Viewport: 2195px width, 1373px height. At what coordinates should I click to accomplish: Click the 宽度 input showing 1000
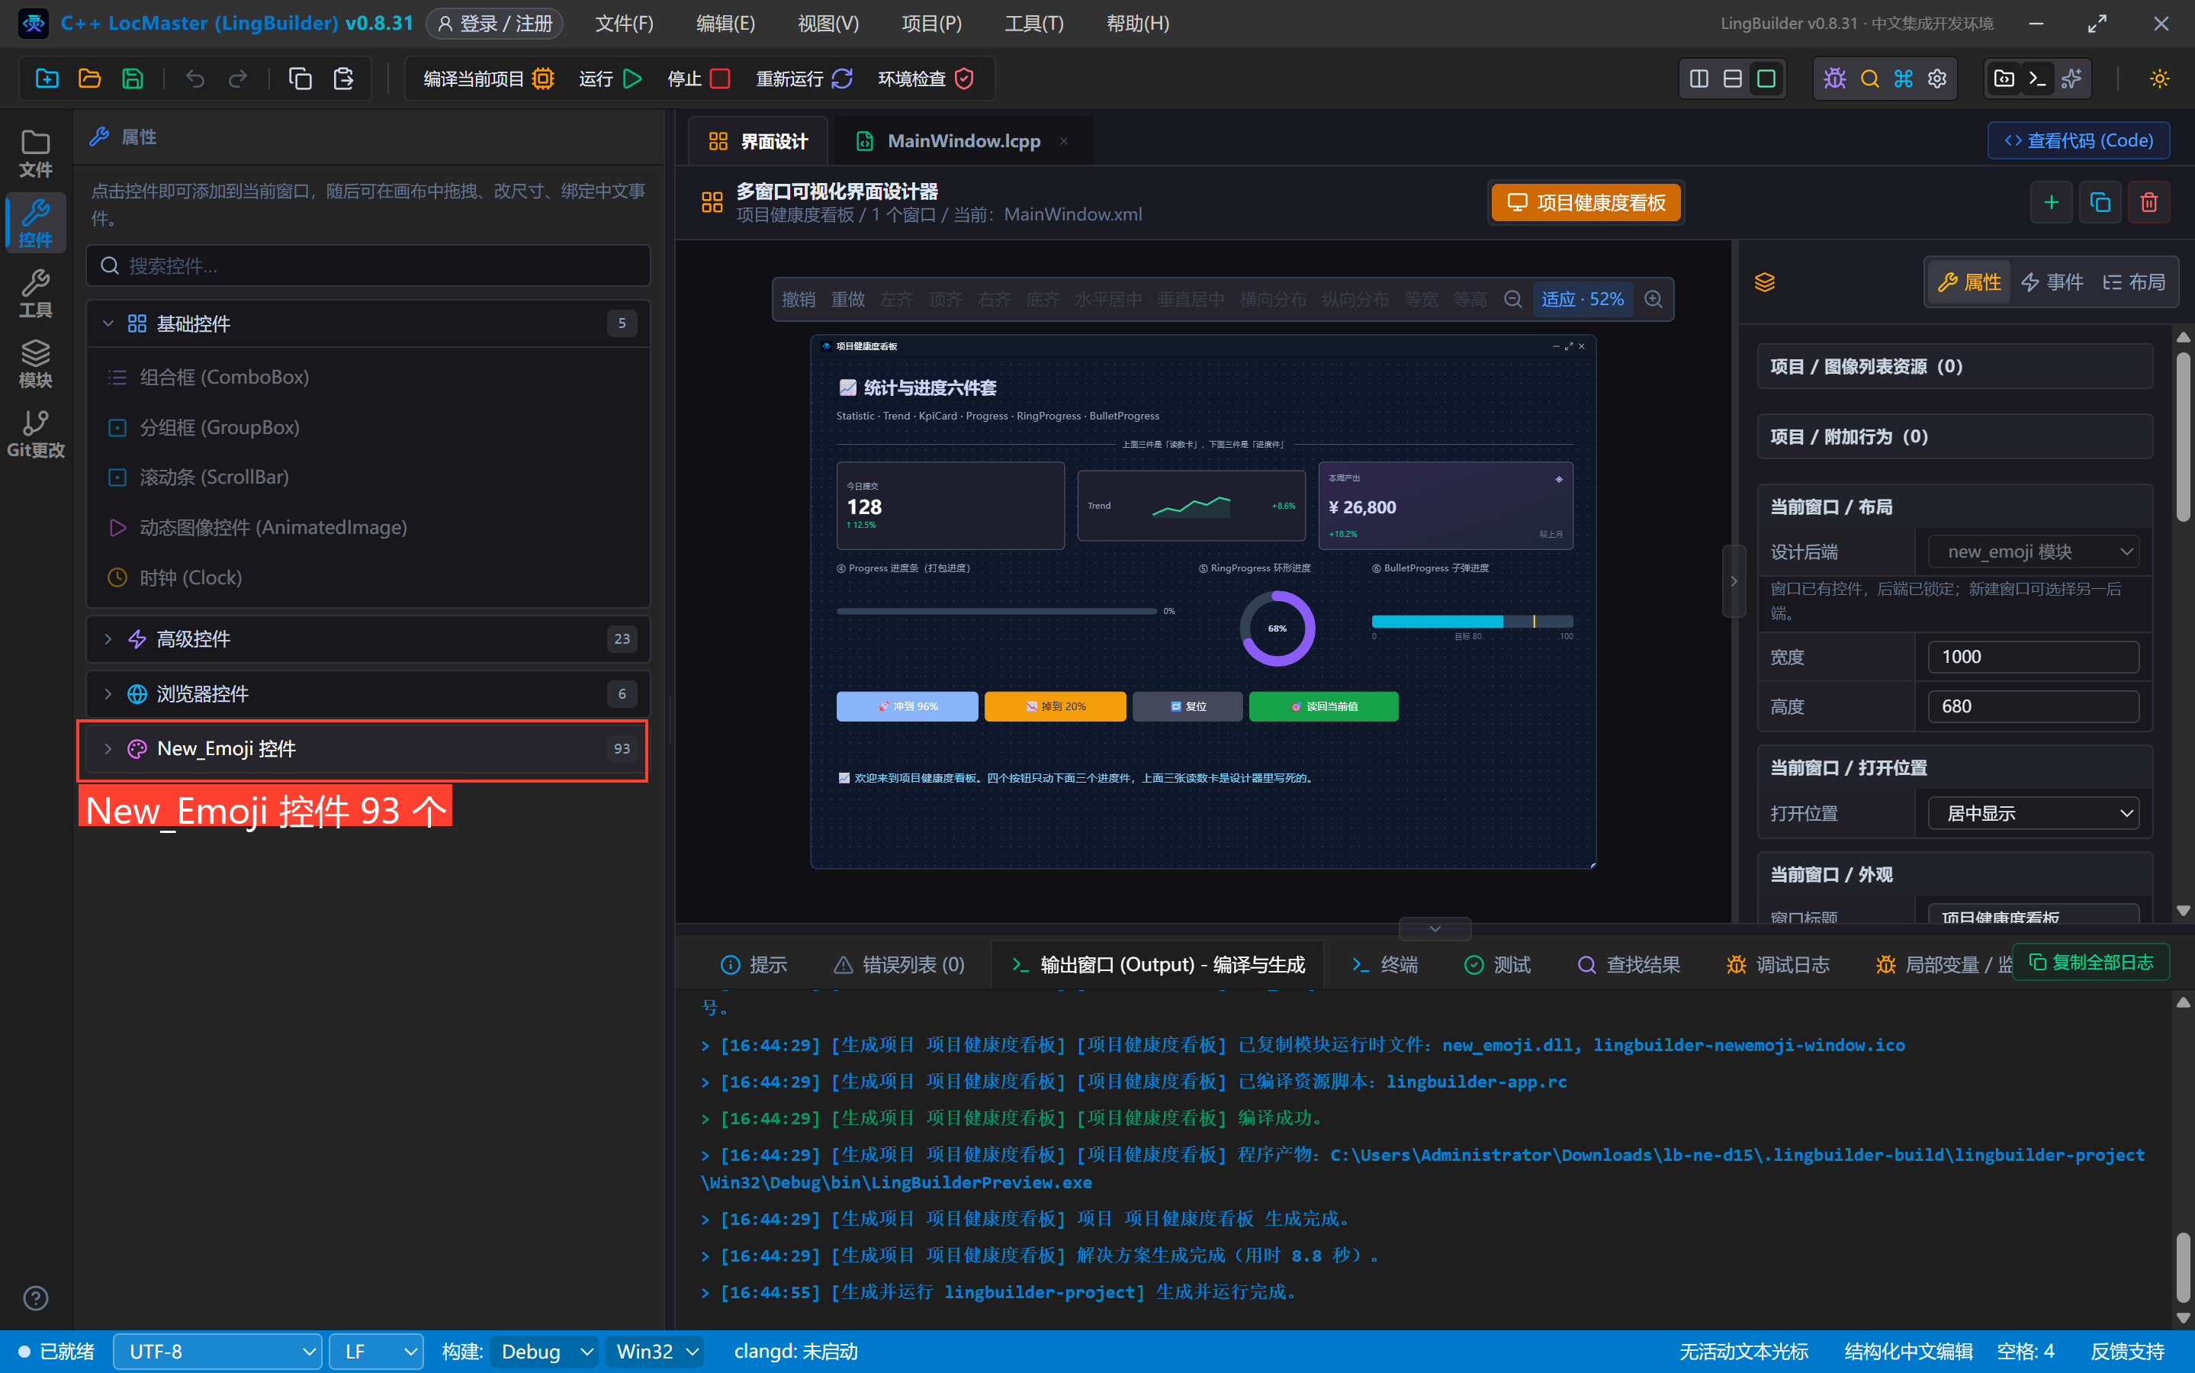(2033, 657)
